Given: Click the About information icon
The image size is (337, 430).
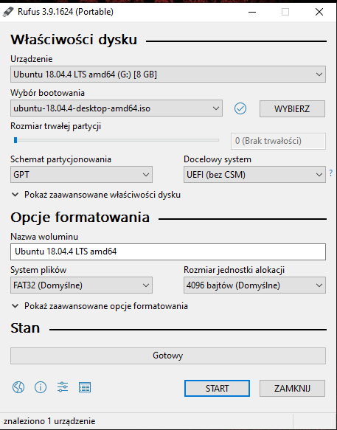Looking at the screenshot, I should (41, 387).
